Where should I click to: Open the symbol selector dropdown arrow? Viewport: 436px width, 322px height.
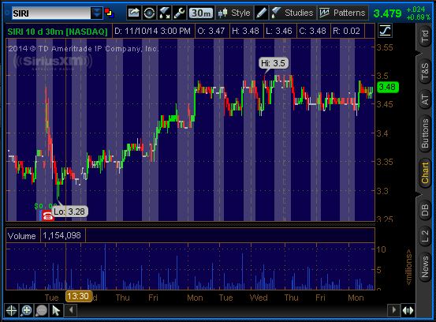(x=96, y=13)
